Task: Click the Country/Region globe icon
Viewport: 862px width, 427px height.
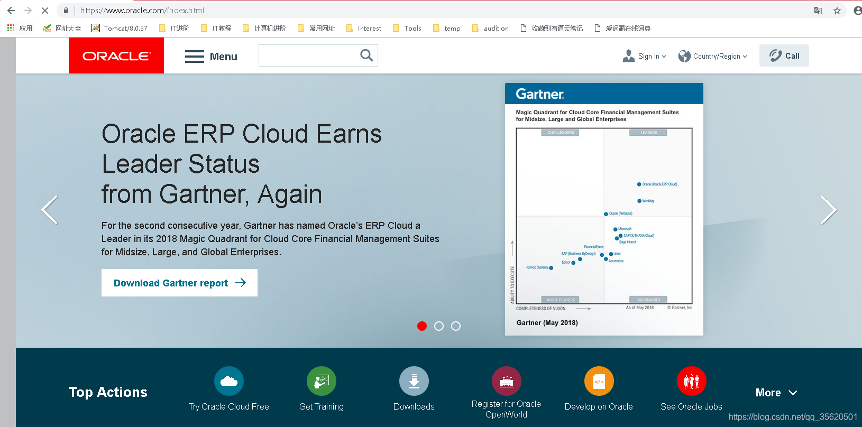Action: (x=684, y=56)
